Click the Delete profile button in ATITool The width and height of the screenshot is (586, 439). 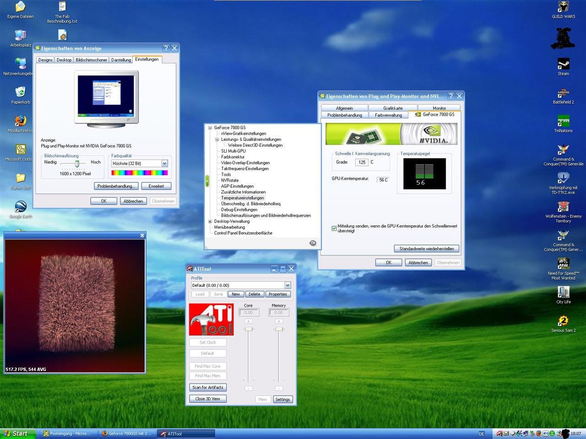tap(255, 294)
